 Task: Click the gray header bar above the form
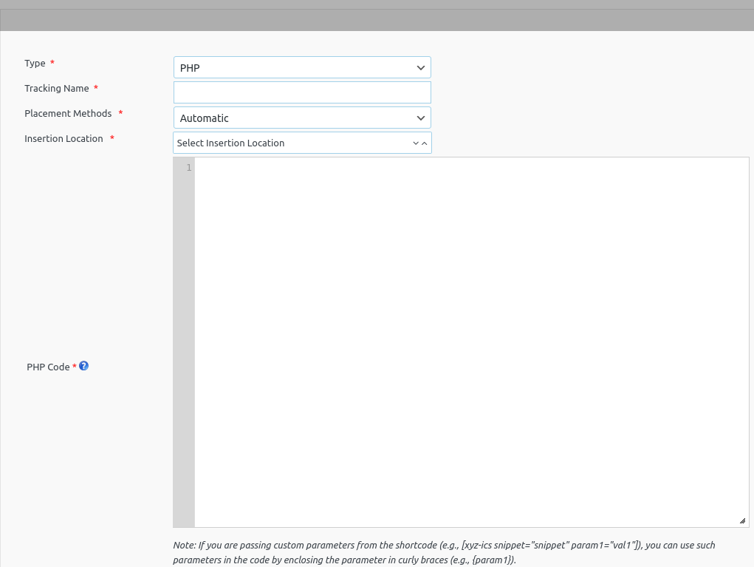click(x=377, y=18)
